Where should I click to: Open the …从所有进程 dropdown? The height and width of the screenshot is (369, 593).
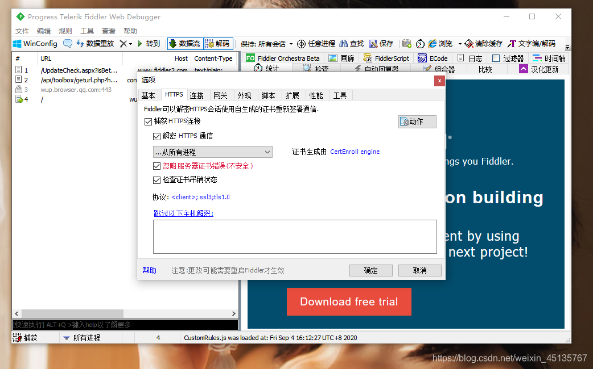(x=212, y=152)
